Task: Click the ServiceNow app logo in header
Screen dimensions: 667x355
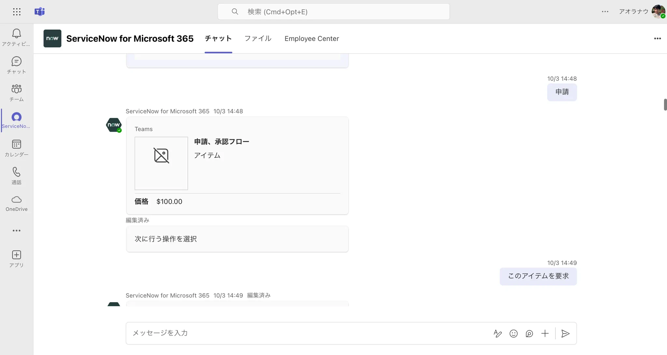Action: pyautogui.click(x=52, y=38)
